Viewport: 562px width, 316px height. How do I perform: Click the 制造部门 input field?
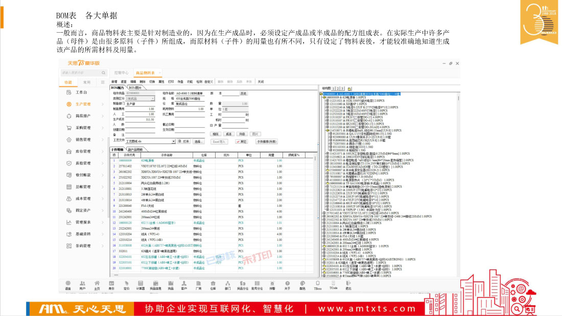click(x=140, y=104)
